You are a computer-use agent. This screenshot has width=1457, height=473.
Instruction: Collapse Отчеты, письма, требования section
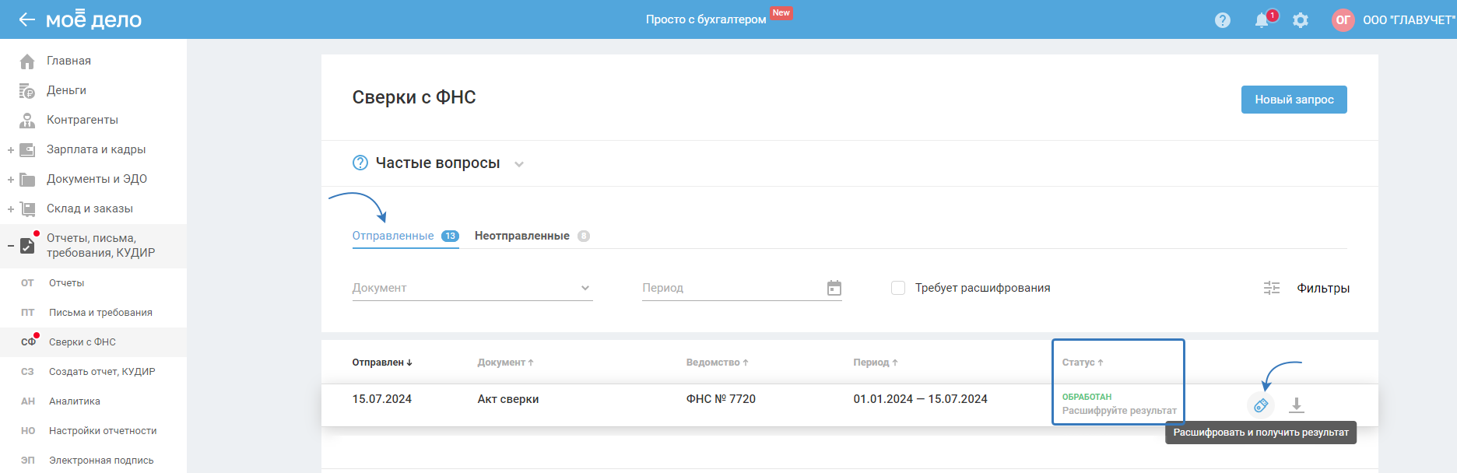point(11,246)
